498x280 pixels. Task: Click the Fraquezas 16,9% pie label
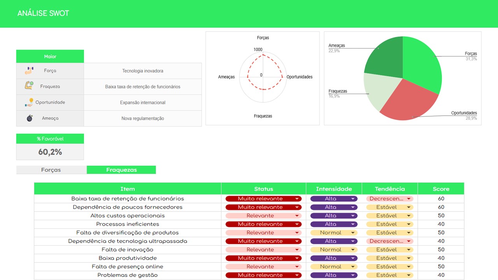pyautogui.click(x=338, y=93)
